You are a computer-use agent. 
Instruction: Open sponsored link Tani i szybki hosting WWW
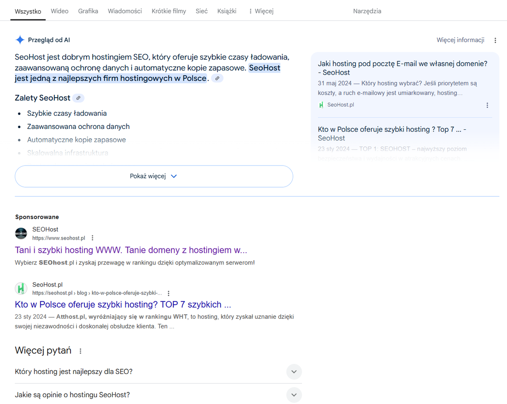click(x=131, y=250)
